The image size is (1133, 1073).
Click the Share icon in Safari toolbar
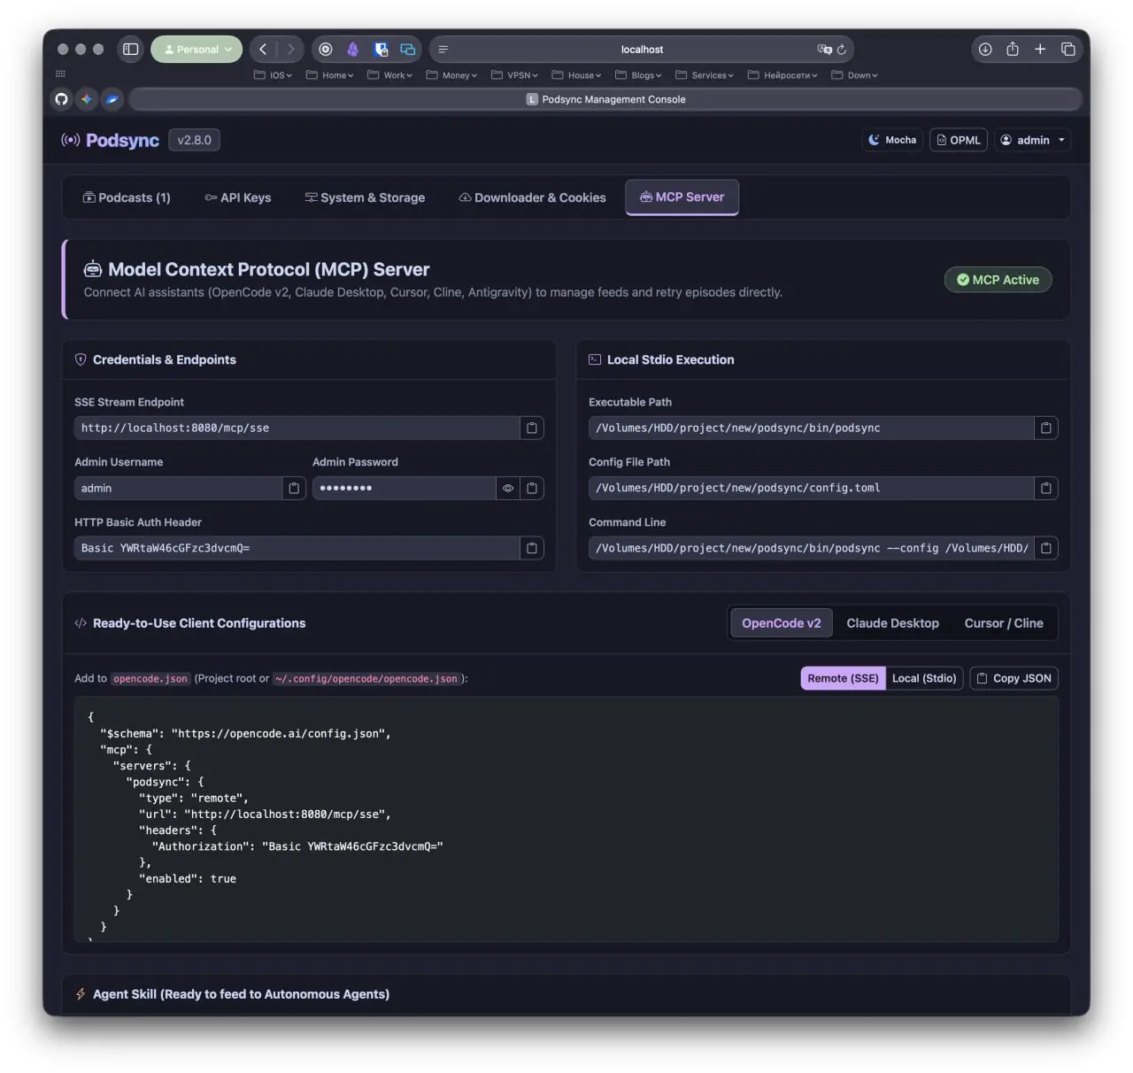[1013, 50]
